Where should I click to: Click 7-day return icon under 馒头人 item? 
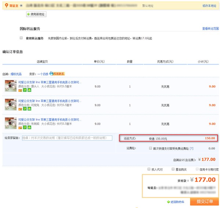[x=25, y=90]
